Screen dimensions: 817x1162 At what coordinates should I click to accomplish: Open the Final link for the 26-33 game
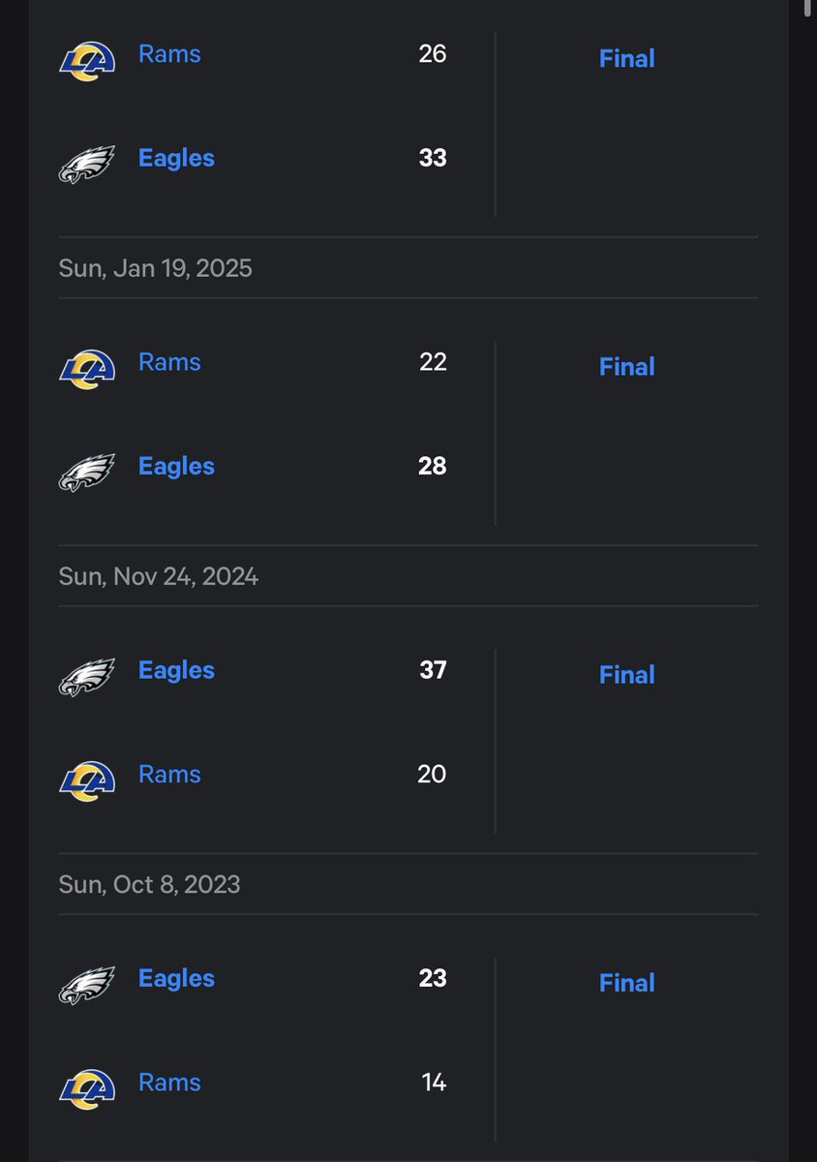(x=627, y=59)
